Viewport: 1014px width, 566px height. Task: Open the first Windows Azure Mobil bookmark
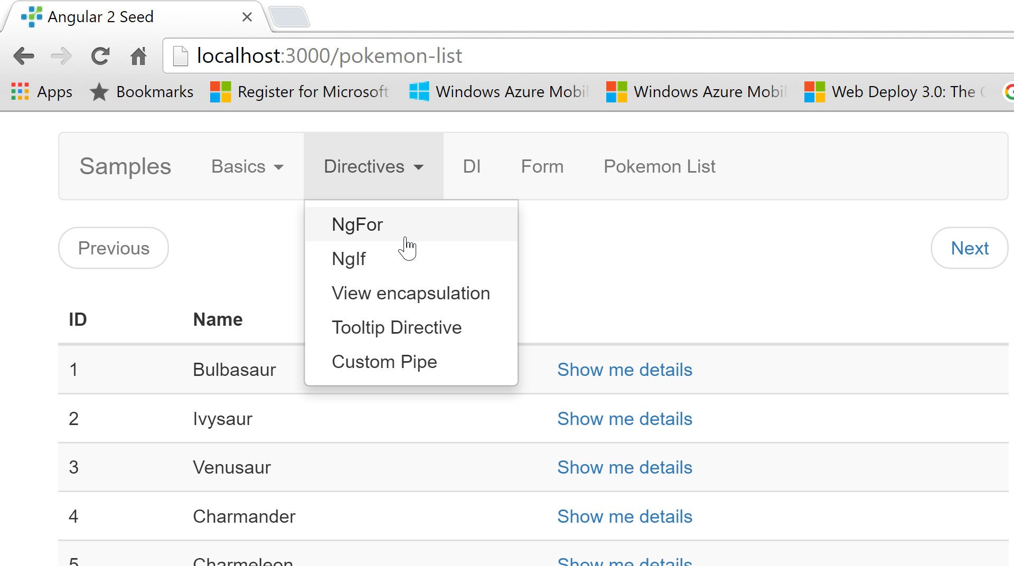499,92
